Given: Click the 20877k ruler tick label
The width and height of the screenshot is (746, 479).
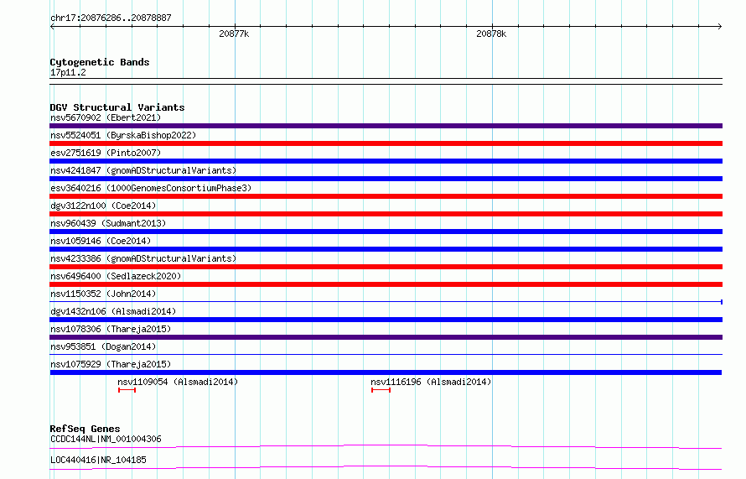Looking at the screenshot, I should pyautogui.click(x=234, y=34).
